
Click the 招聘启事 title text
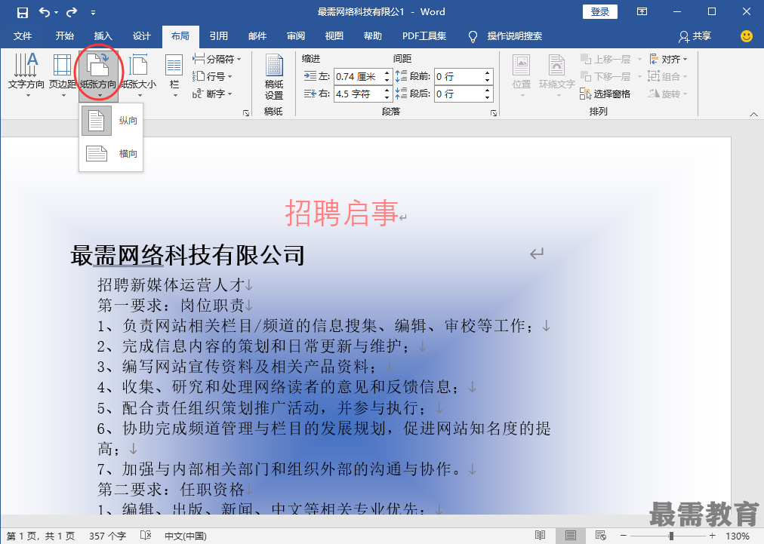(341, 213)
